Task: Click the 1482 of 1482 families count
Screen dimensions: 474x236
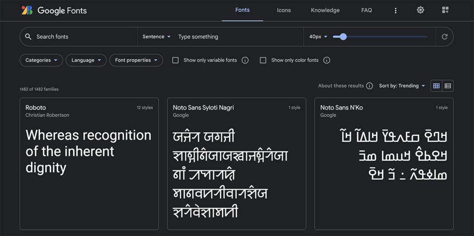Action: tap(39, 89)
